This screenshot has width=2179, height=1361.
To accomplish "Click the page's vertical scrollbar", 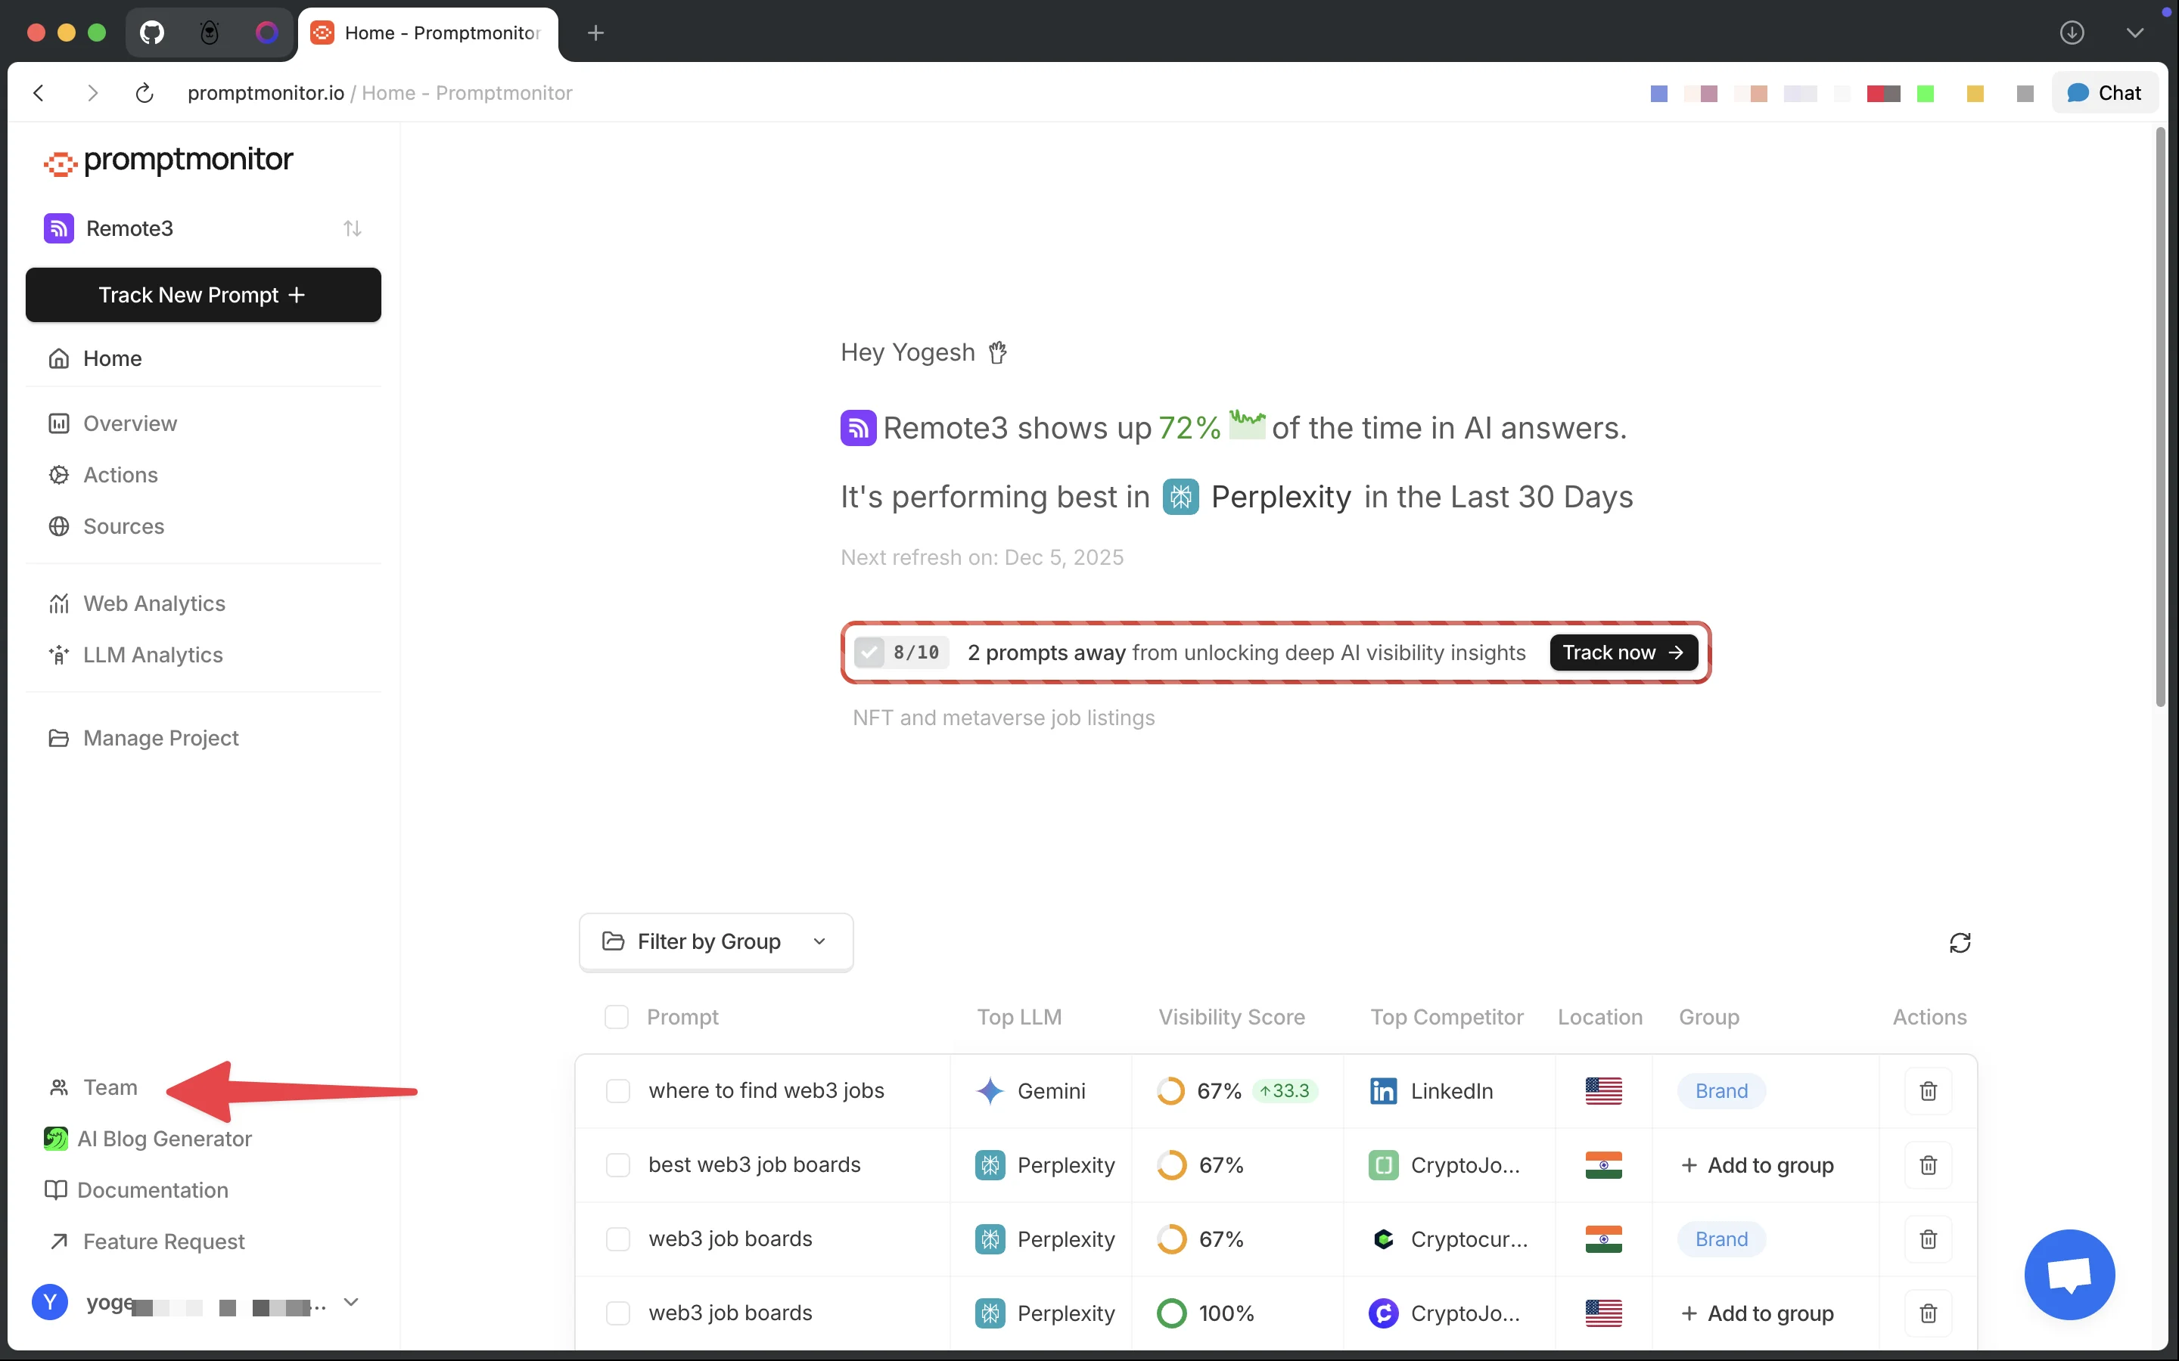I will coord(2160,414).
